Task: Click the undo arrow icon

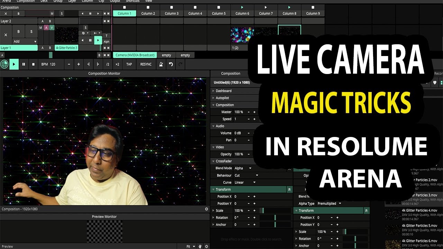Action: [x=171, y=64]
